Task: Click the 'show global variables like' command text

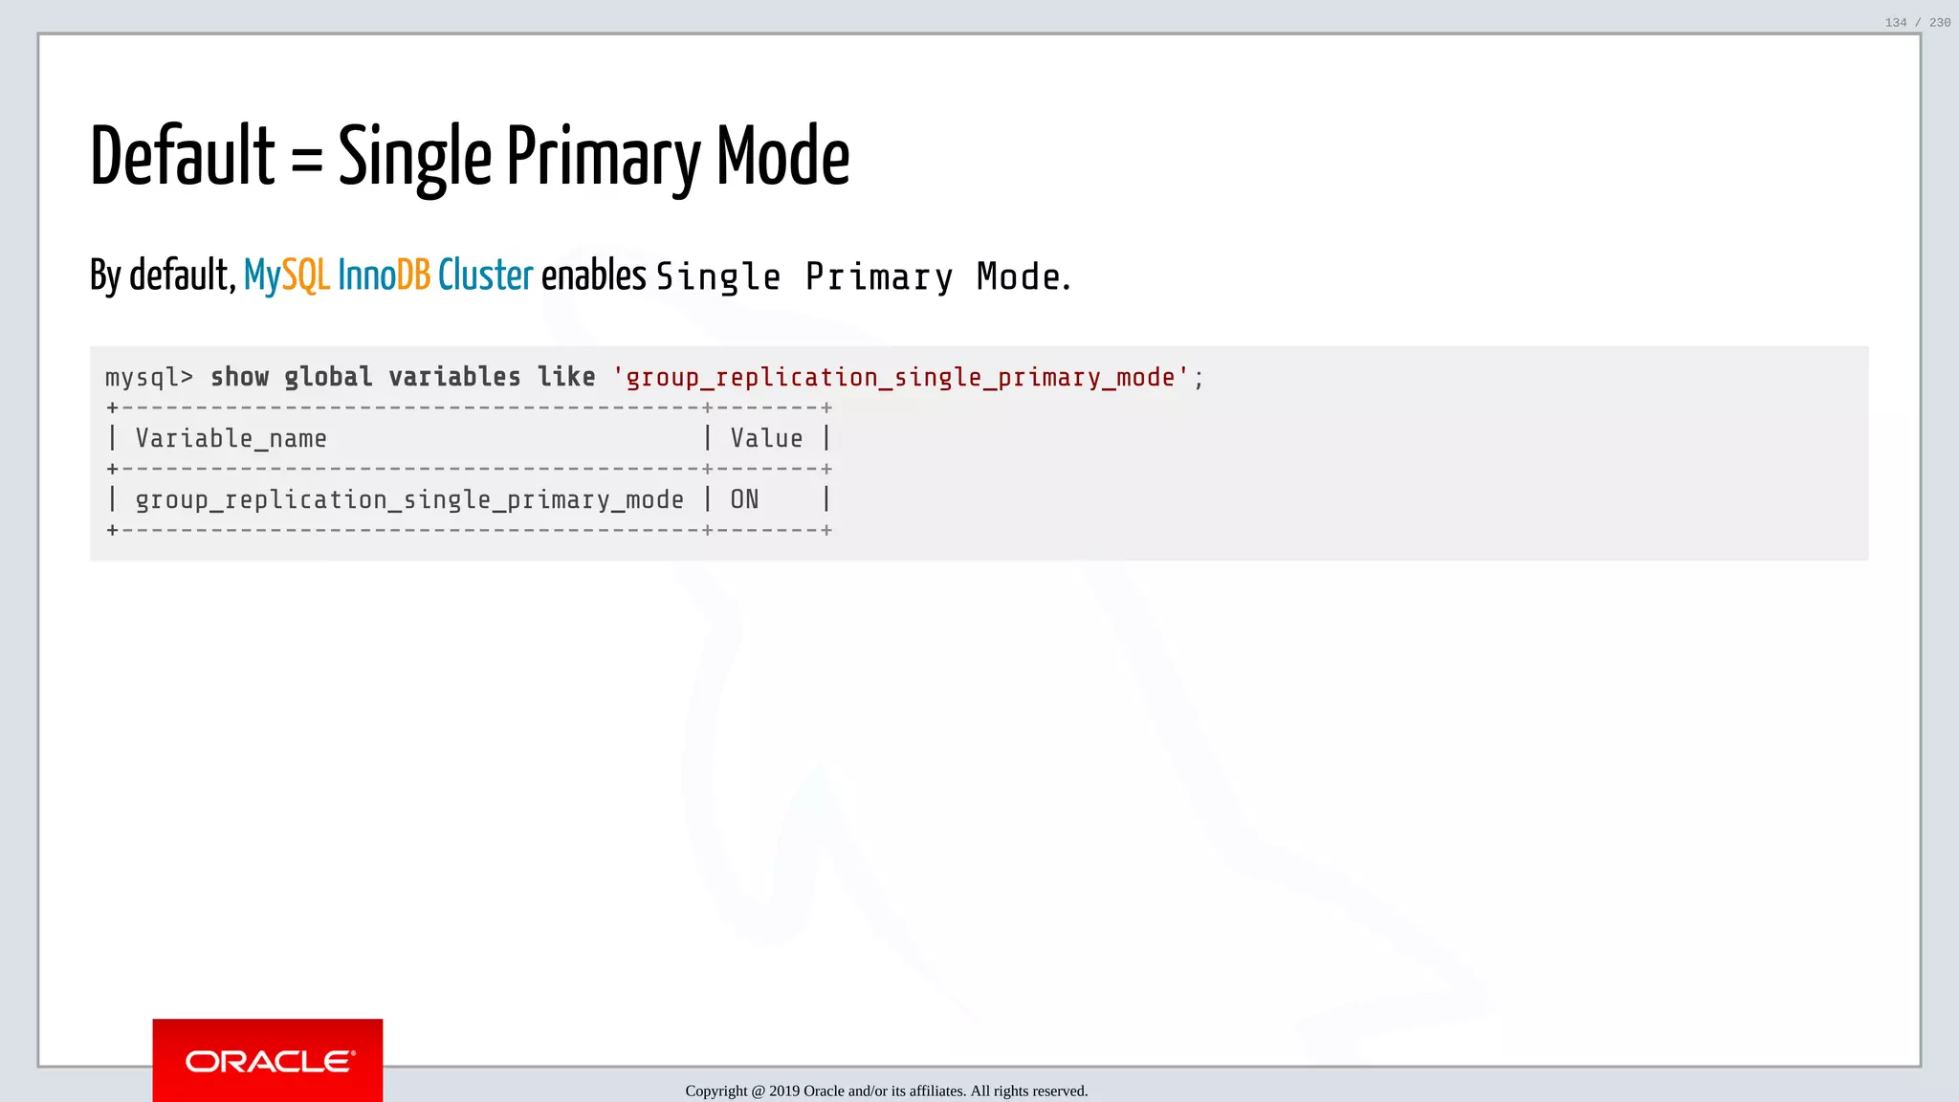Action: tap(403, 377)
